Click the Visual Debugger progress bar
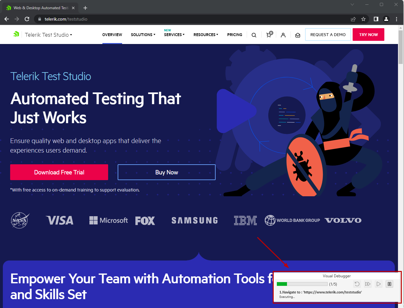The height and width of the screenshot is (308, 404). tap(302, 284)
